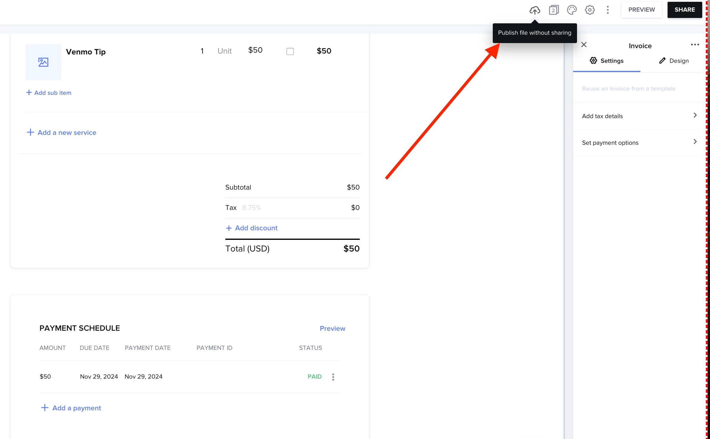Open the Invoice panel three-dot options

point(695,45)
